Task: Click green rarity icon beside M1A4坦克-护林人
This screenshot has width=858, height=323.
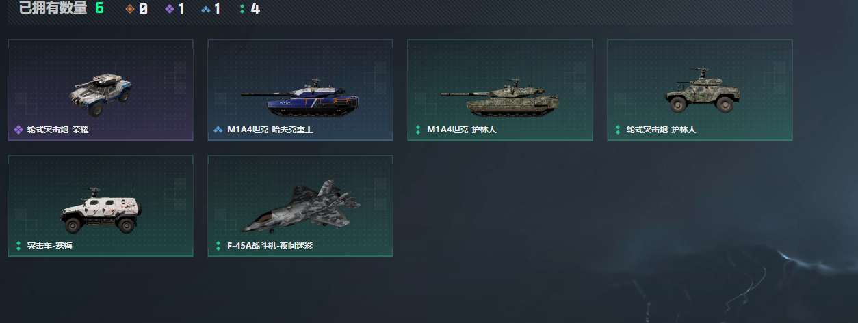Action: click(417, 129)
